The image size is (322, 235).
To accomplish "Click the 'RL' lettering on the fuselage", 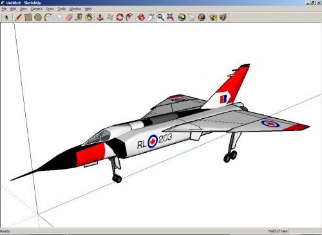I will pos(142,144).
